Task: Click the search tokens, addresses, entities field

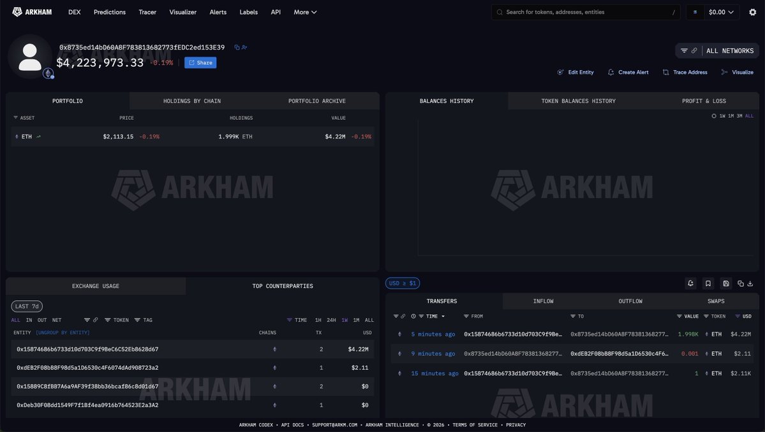Action: [x=586, y=12]
